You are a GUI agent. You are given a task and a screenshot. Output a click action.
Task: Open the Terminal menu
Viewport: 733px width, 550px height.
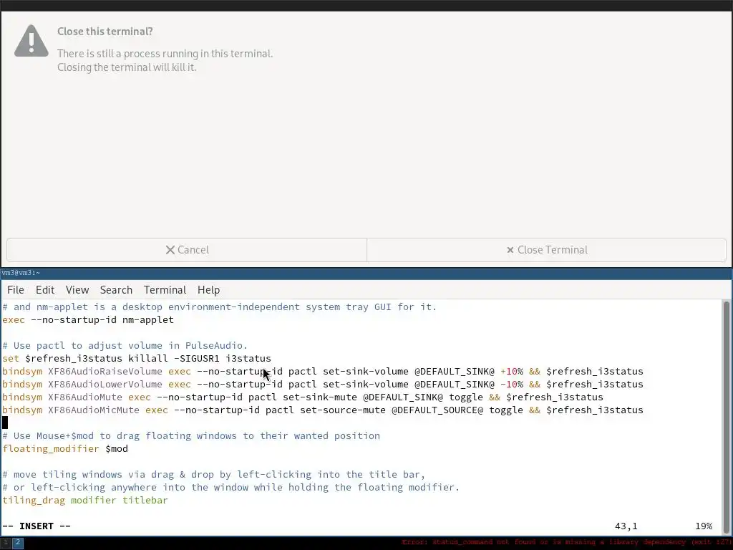pos(165,290)
